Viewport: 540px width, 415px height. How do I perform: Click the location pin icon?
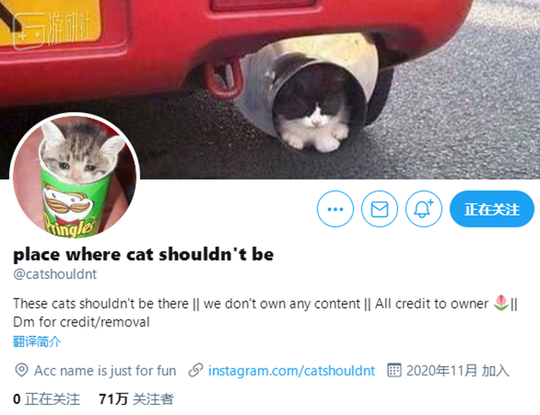[22, 370]
